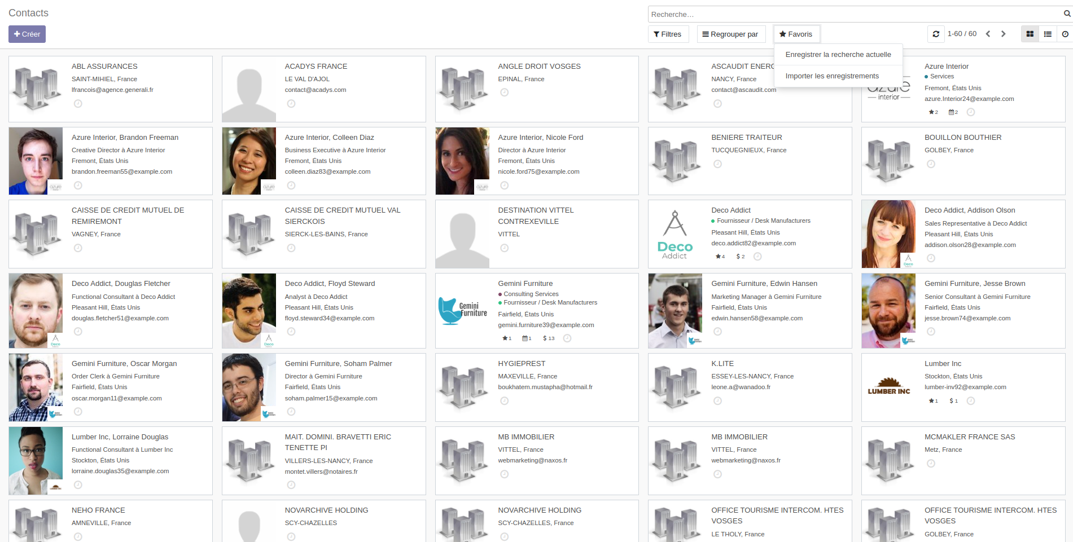The width and height of the screenshot is (1073, 542).
Task: Click Brandon Freeman's profile photo
Action: pyautogui.click(x=36, y=161)
